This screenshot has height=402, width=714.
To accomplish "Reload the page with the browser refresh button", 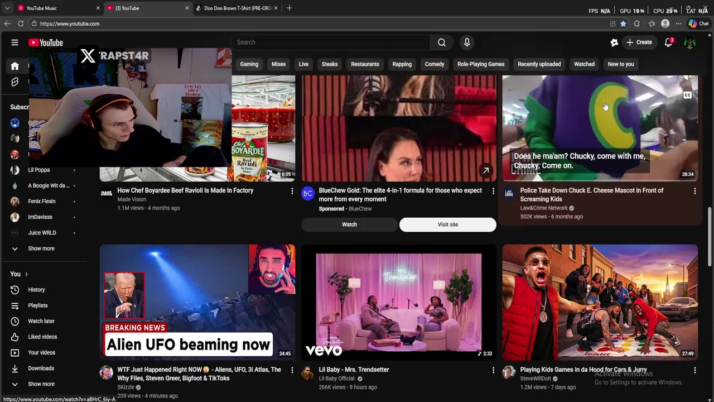I will 21,23.
